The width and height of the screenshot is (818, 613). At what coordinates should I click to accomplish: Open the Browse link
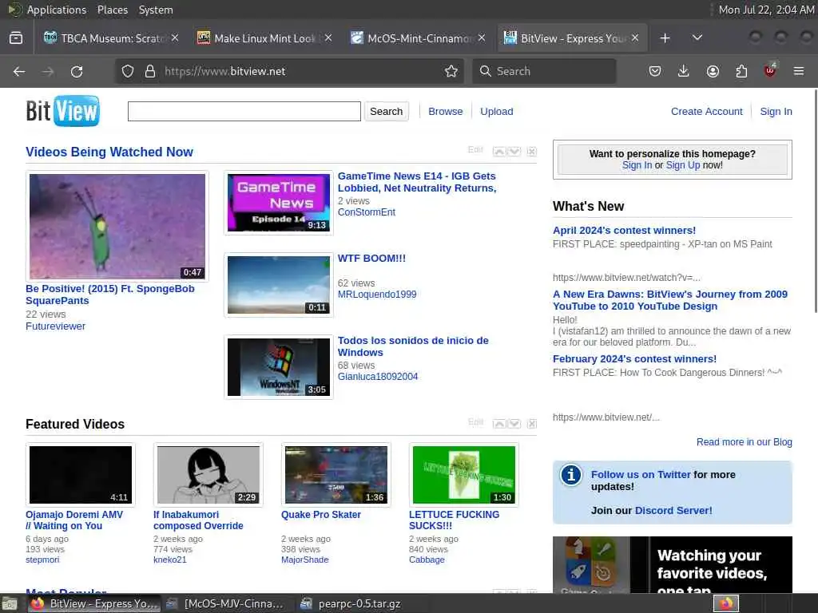(x=446, y=111)
